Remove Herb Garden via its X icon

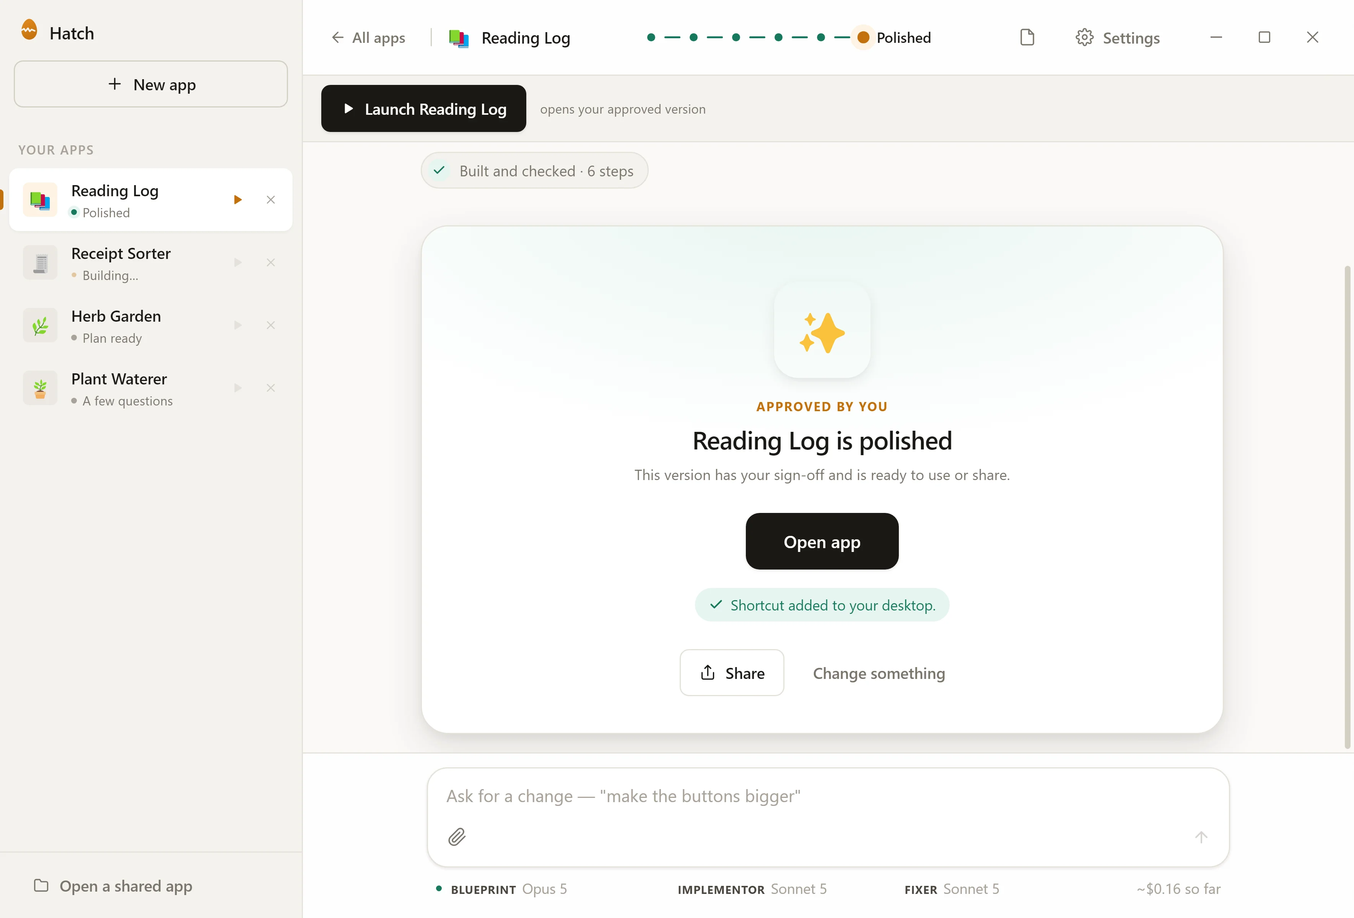(x=271, y=325)
